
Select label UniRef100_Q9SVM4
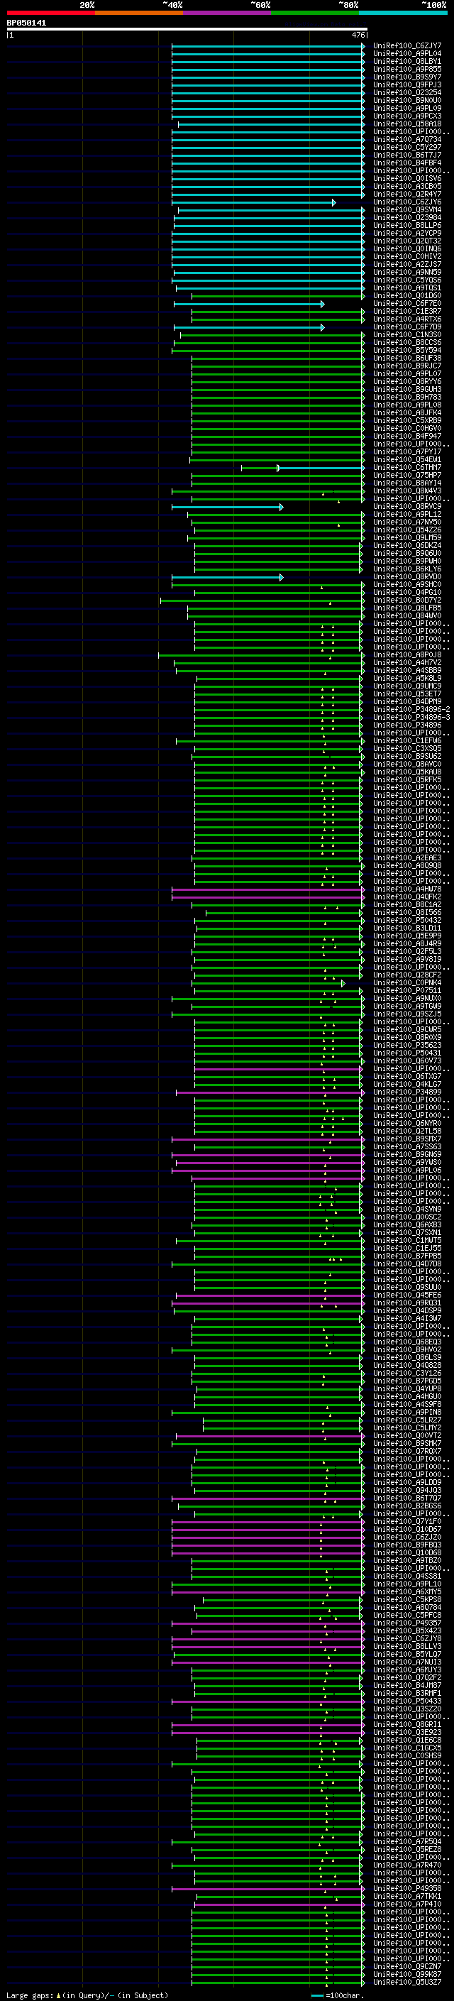coord(406,209)
